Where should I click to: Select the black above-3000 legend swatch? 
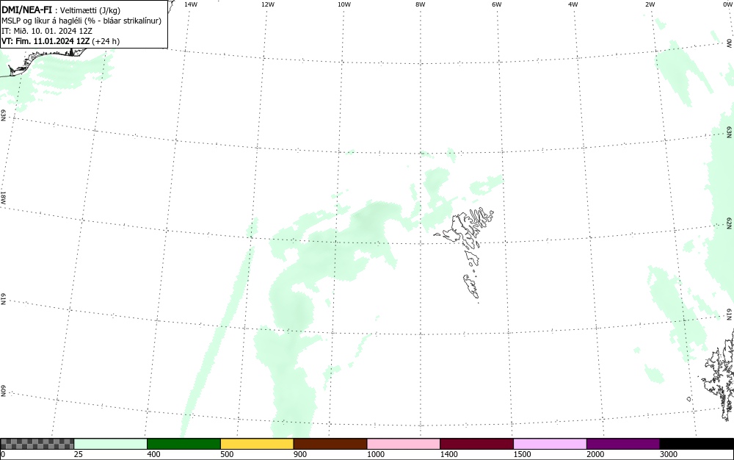tap(697, 444)
